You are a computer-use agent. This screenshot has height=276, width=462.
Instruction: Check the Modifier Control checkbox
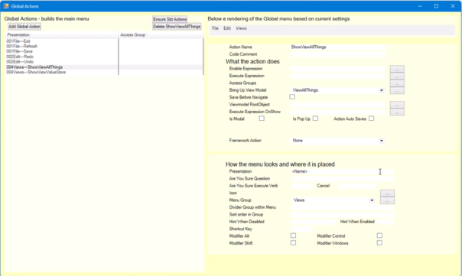[x=379, y=235]
